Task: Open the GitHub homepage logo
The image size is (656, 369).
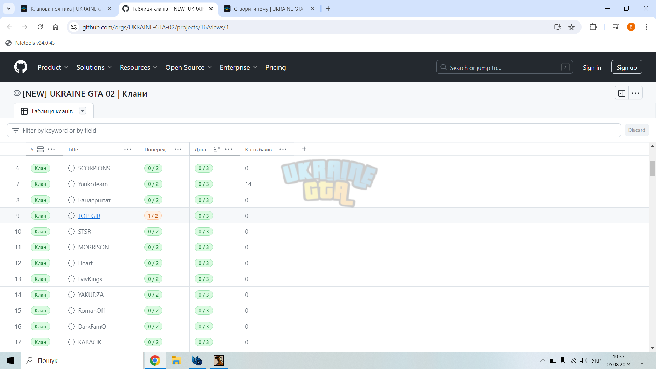Action: tap(21, 67)
